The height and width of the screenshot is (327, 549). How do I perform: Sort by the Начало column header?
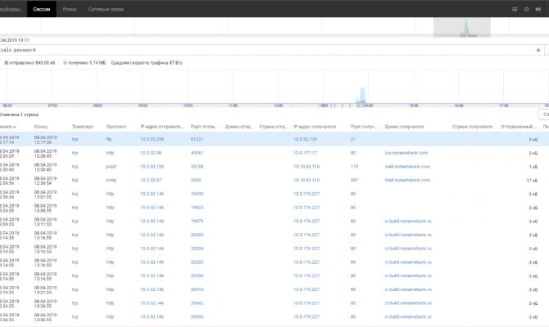point(7,127)
